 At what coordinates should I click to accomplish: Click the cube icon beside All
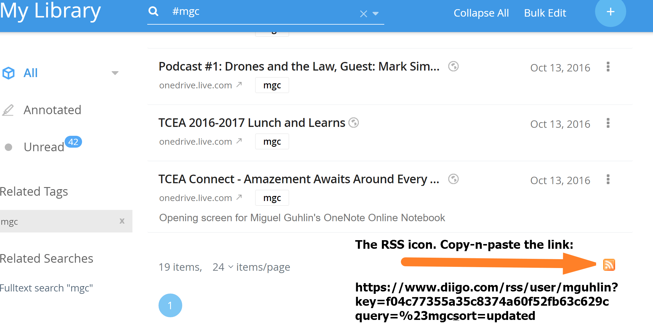[8, 73]
